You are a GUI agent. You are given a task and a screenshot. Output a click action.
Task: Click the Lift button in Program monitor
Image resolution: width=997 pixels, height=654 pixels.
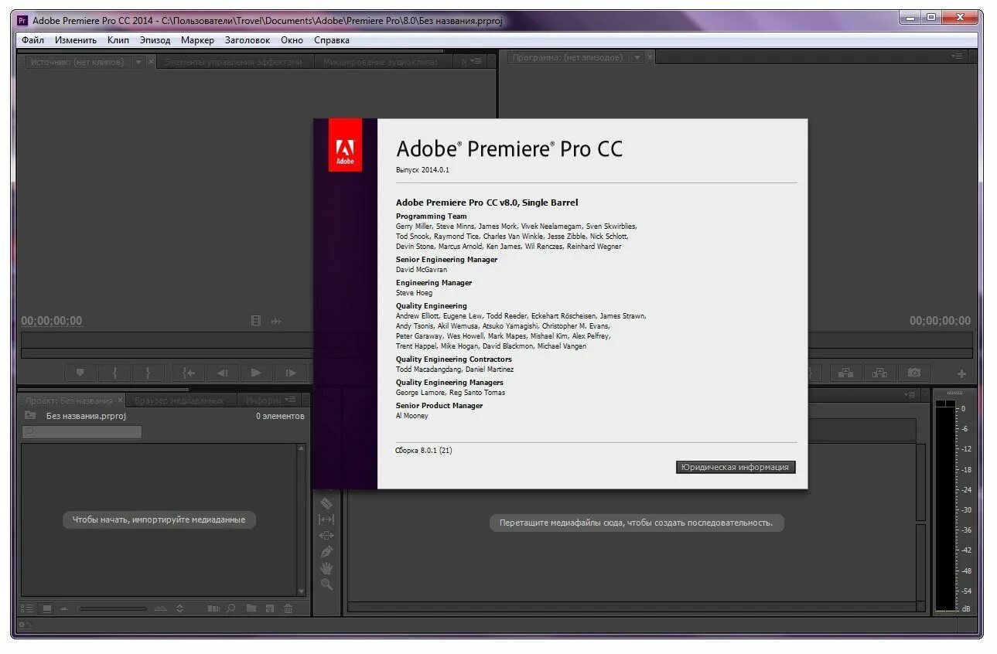pos(846,373)
